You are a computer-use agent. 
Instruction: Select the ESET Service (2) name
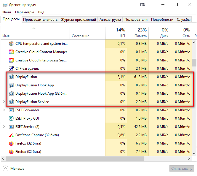tap(27, 127)
